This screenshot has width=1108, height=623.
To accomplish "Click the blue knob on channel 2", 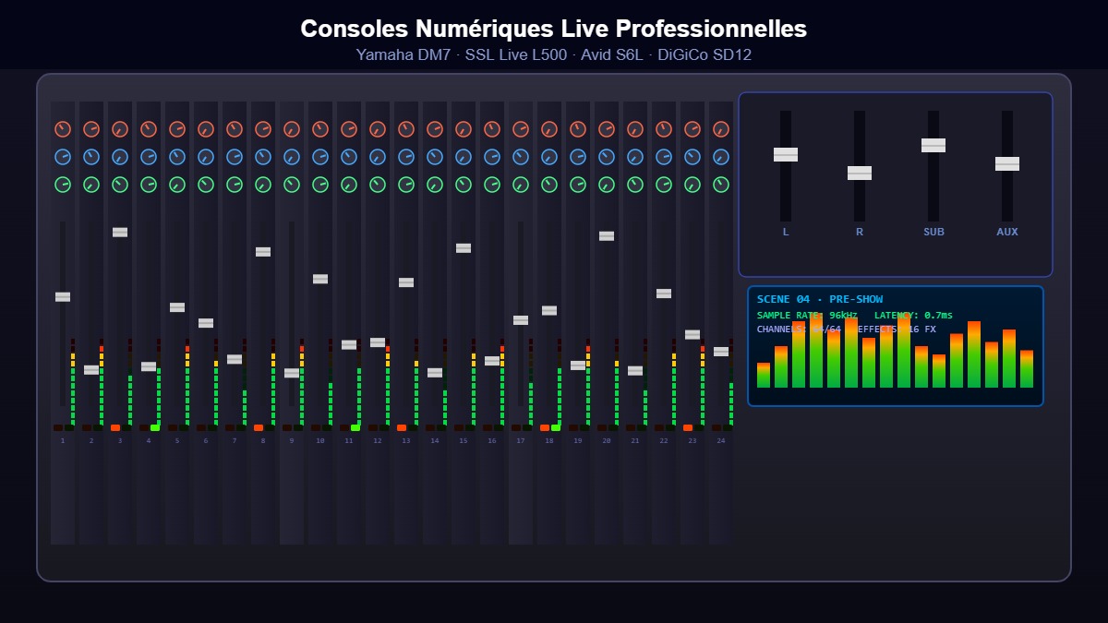I will [90, 156].
